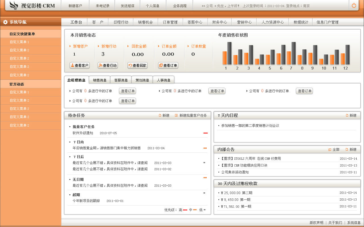Screen dimensions: 364x227
Task: Open announcement CRM 功能模块应用口诀
Action: coord(244,165)
